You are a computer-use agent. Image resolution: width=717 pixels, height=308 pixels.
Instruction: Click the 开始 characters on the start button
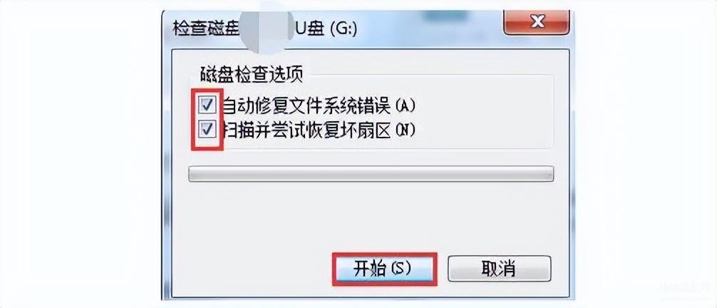tap(370, 269)
